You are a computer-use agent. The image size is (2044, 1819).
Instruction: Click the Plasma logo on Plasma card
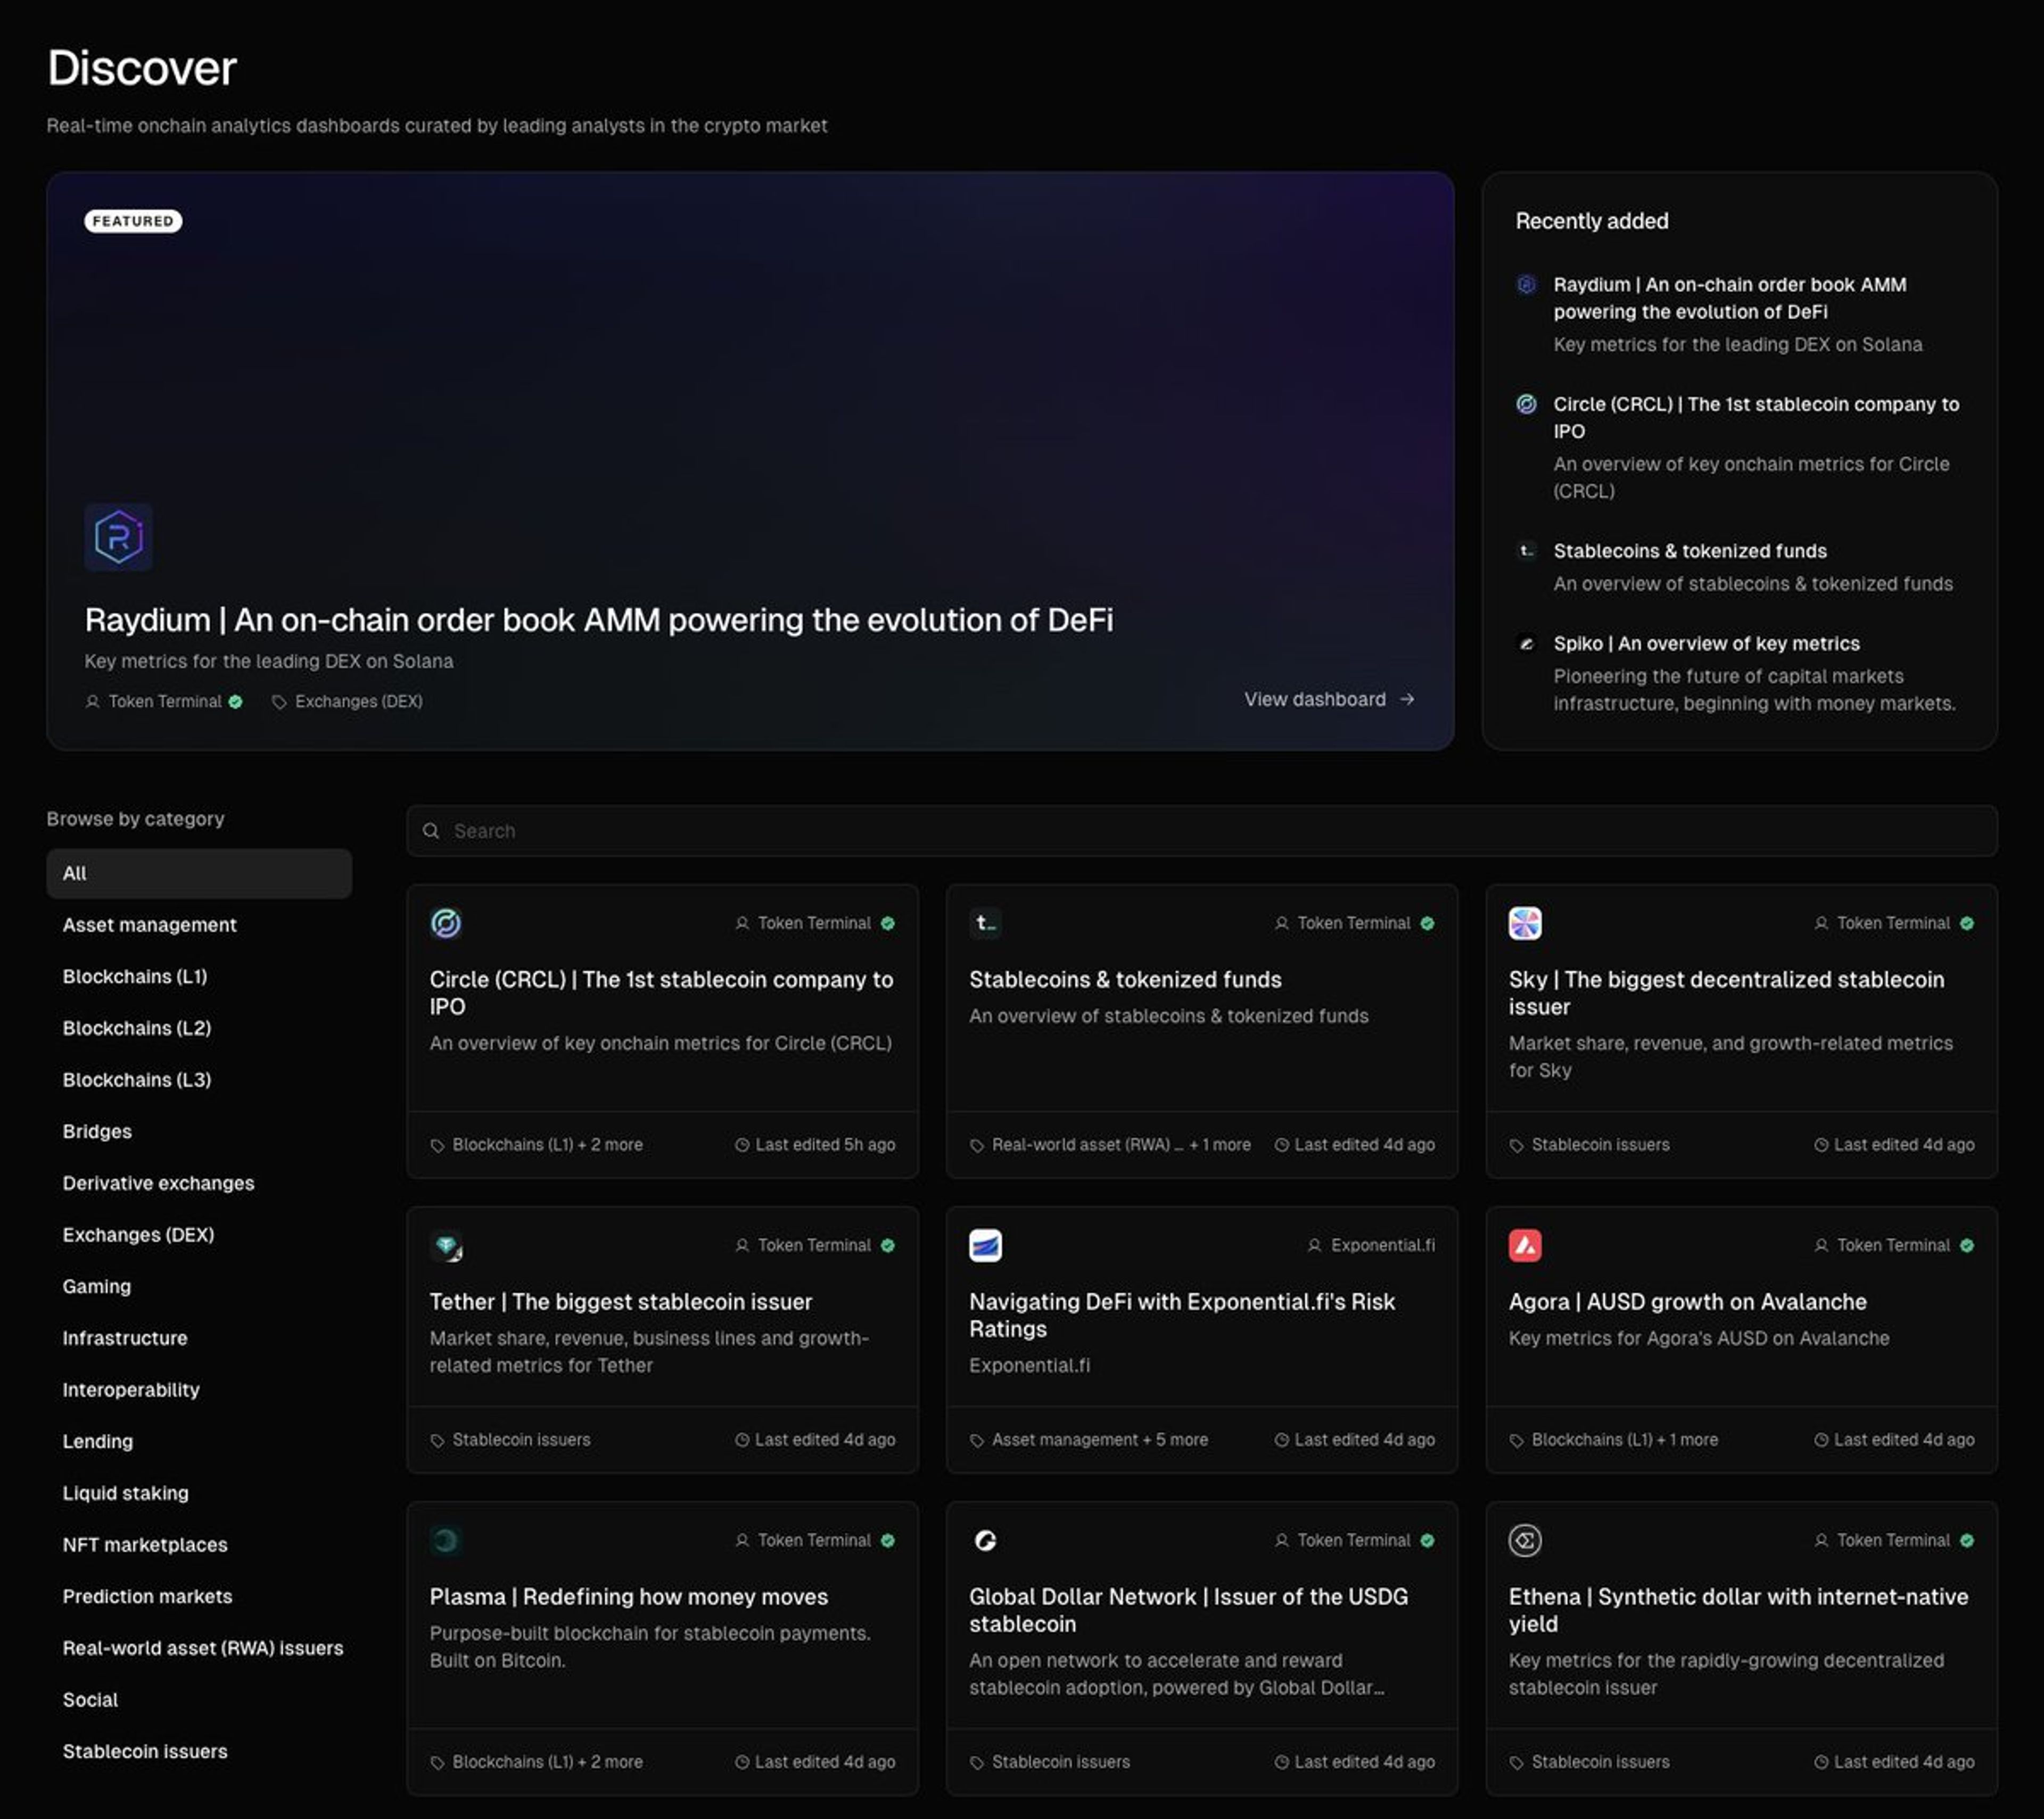click(446, 1540)
